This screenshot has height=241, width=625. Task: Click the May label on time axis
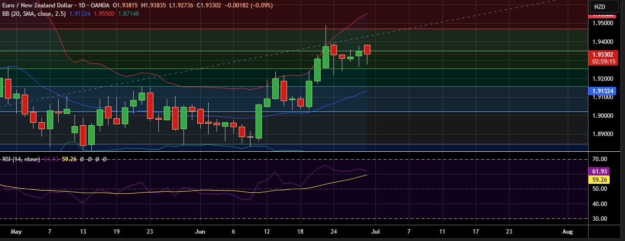tap(16, 231)
